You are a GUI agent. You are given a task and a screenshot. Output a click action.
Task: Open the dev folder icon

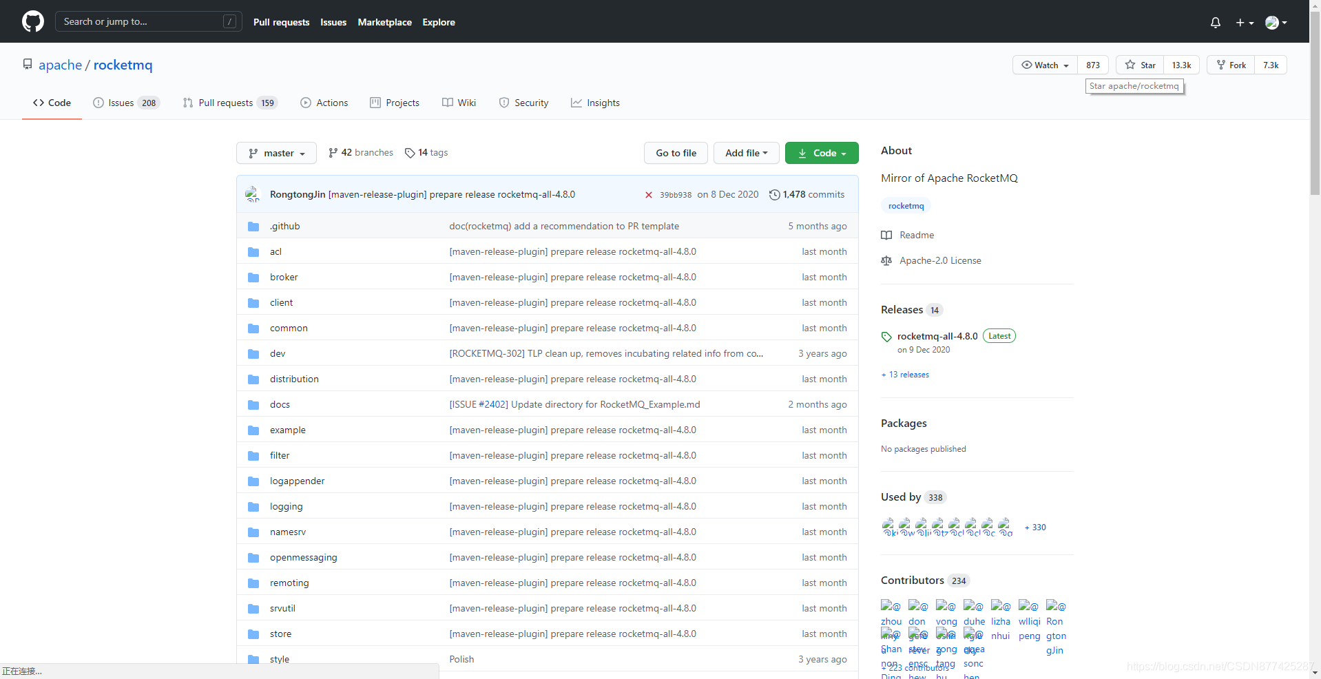click(253, 354)
